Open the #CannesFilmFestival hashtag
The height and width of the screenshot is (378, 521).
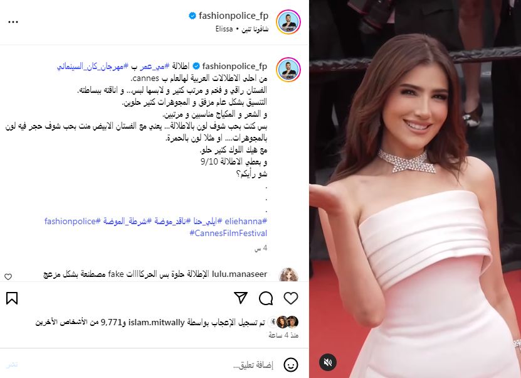pos(228,233)
